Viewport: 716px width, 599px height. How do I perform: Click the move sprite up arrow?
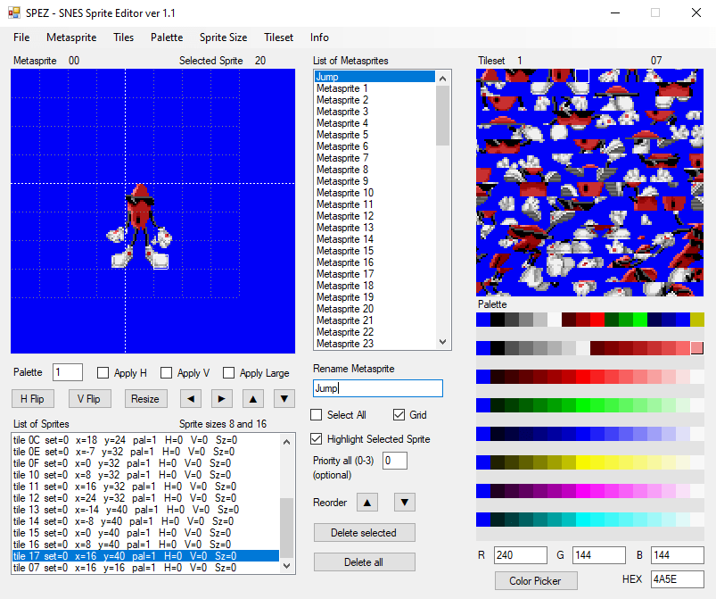click(x=253, y=398)
